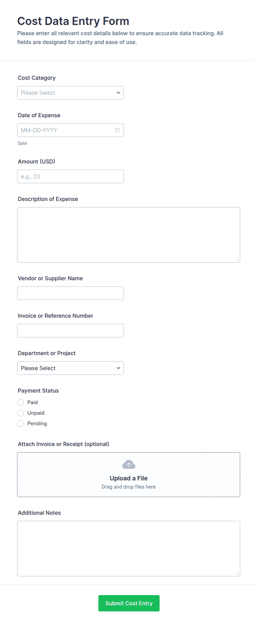
Task: Click inside Description of Expense textarea
Action: [129, 235]
